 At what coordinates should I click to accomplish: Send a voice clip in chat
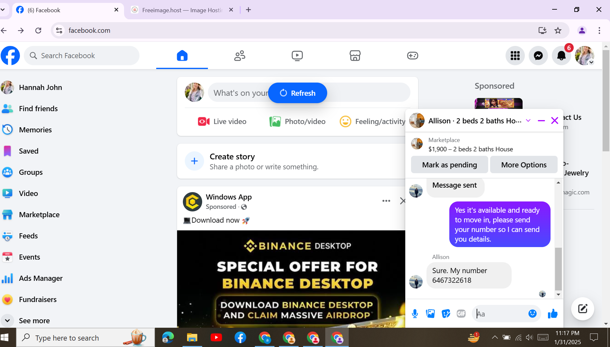coord(415,314)
